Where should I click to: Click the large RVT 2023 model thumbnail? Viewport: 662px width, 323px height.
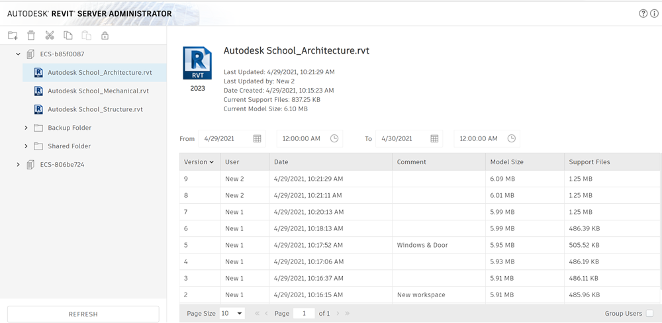tap(197, 63)
